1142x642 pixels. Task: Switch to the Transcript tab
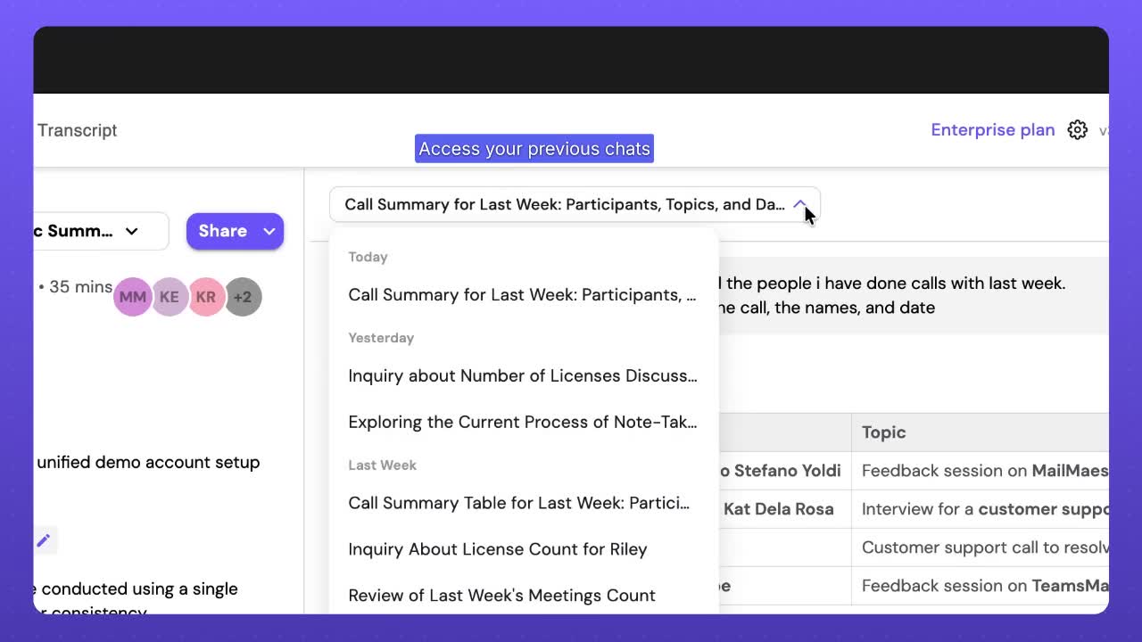pyautogui.click(x=77, y=130)
